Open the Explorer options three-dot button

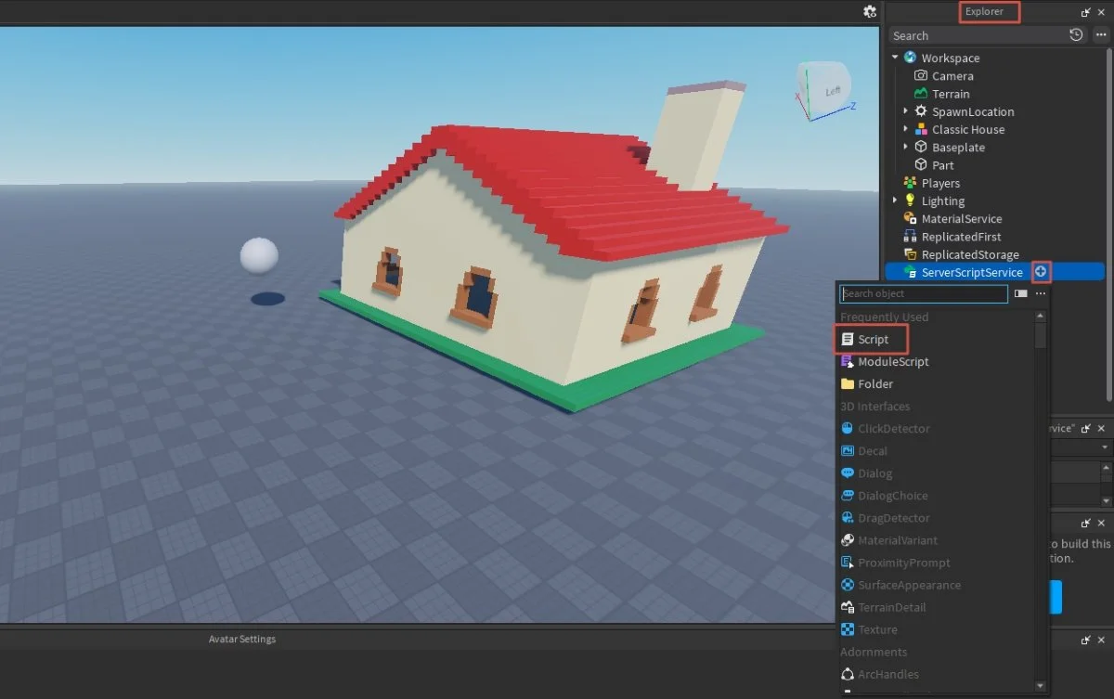pyautogui.click(x=1101, y=35)
